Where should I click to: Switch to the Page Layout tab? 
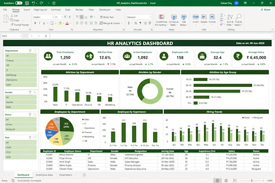(x=40, y=10)
